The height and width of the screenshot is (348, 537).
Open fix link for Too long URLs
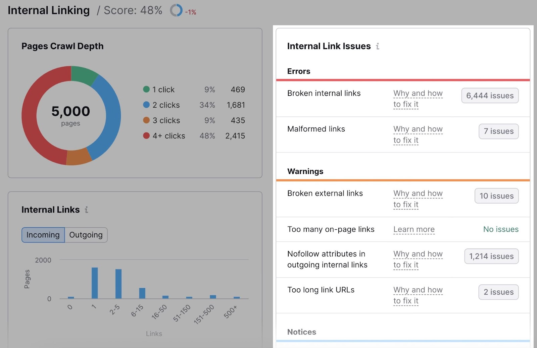[x=418, y=295]
